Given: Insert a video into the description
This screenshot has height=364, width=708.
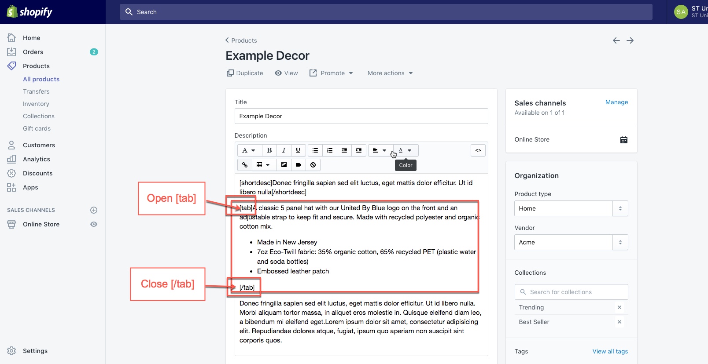Looking at the screenshot, I should (x=299, y=165).
